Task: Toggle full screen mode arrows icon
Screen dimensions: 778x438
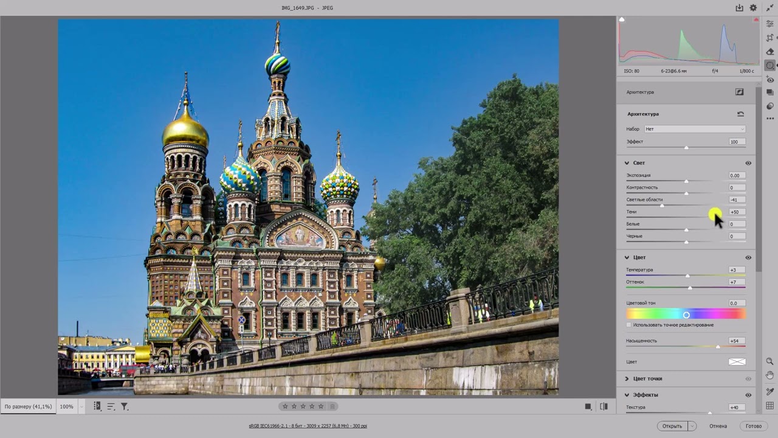Action: [770, 8]
